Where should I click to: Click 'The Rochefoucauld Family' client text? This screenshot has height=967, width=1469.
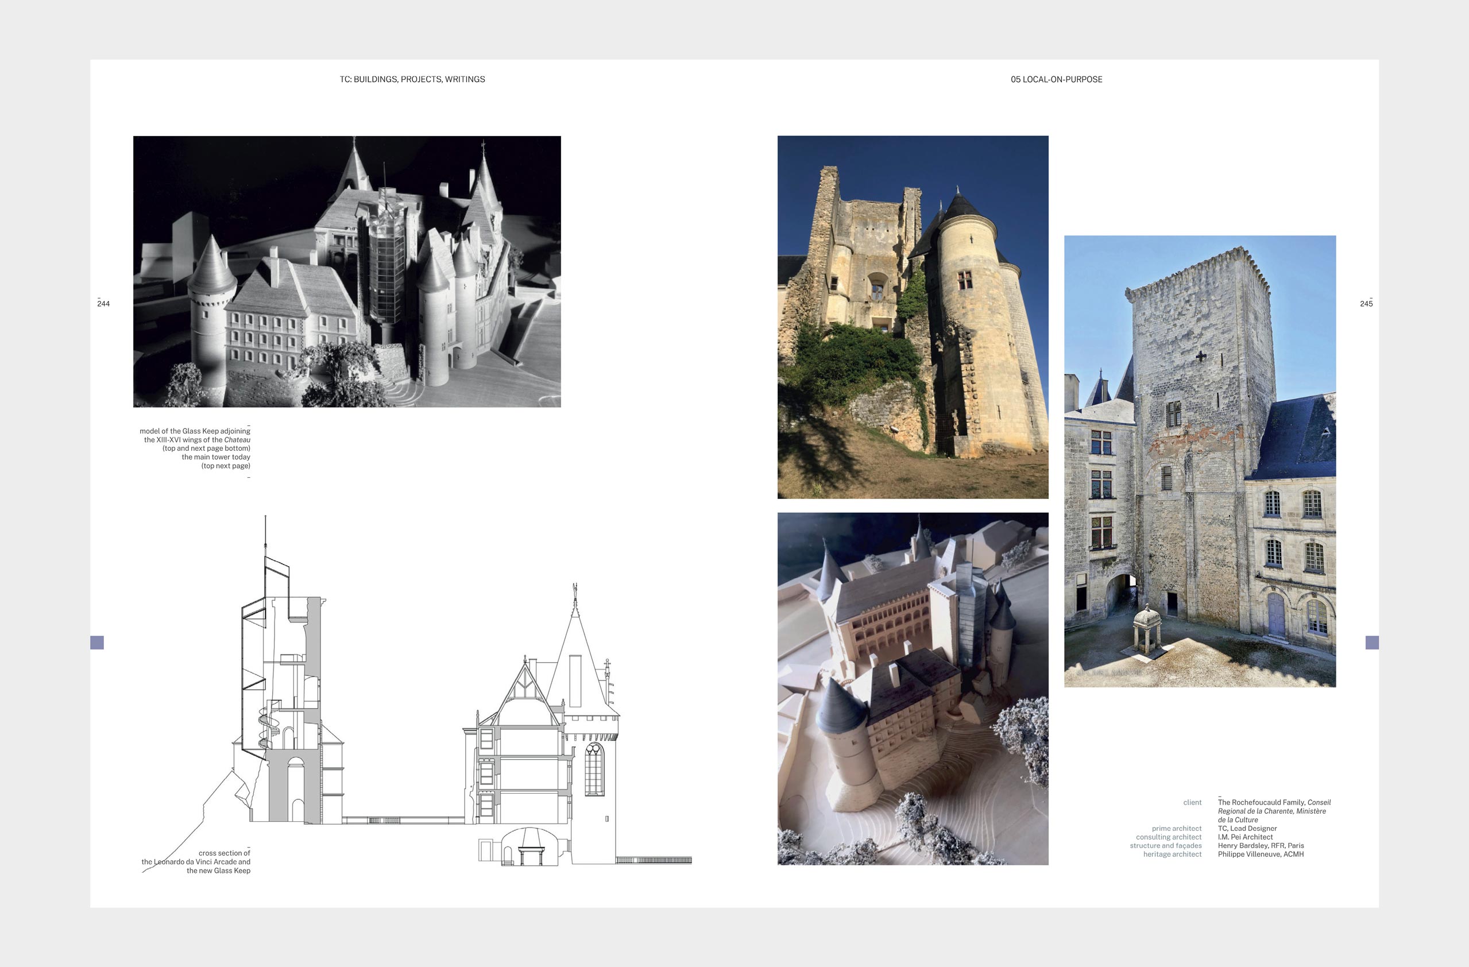point(1261,802)
